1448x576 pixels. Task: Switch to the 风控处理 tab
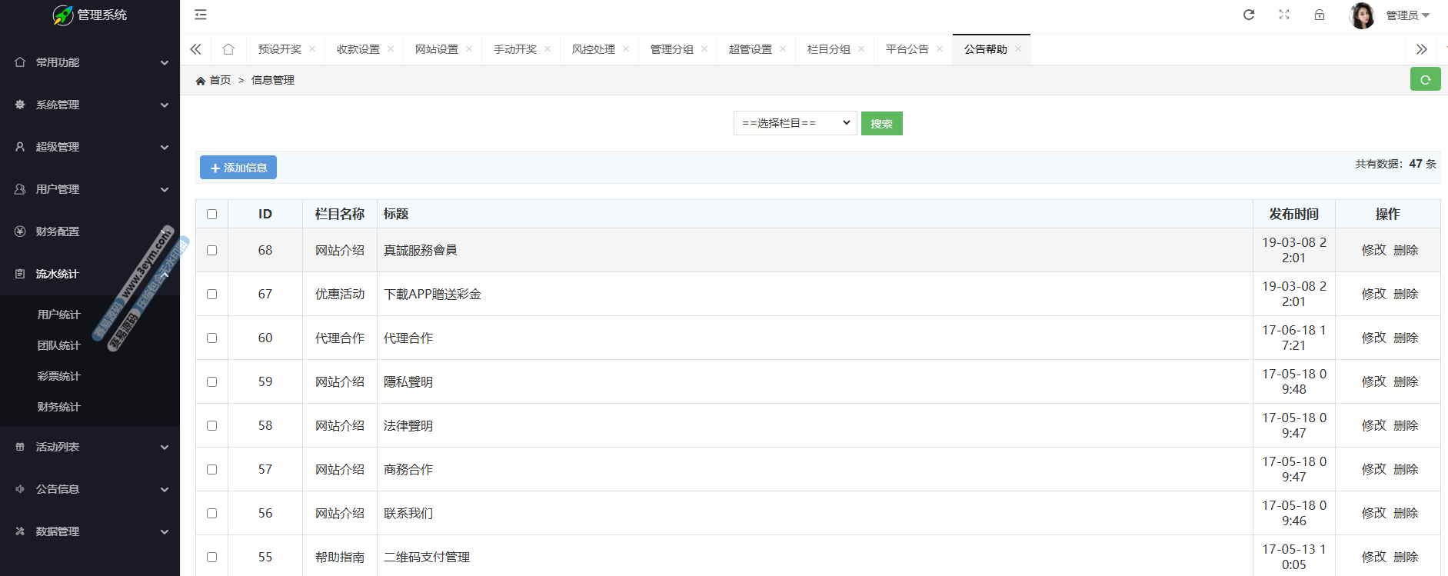[593, 49]
